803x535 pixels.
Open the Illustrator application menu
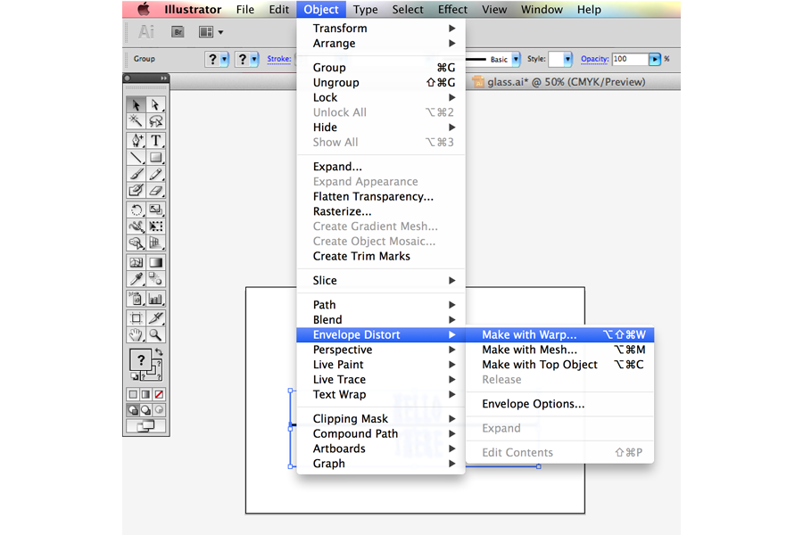coord(193,9)
